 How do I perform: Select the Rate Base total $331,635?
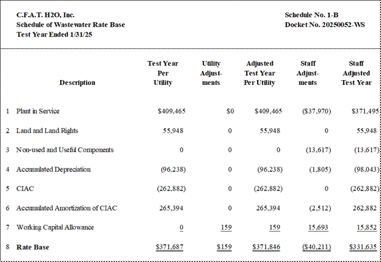tap(363, 247)
